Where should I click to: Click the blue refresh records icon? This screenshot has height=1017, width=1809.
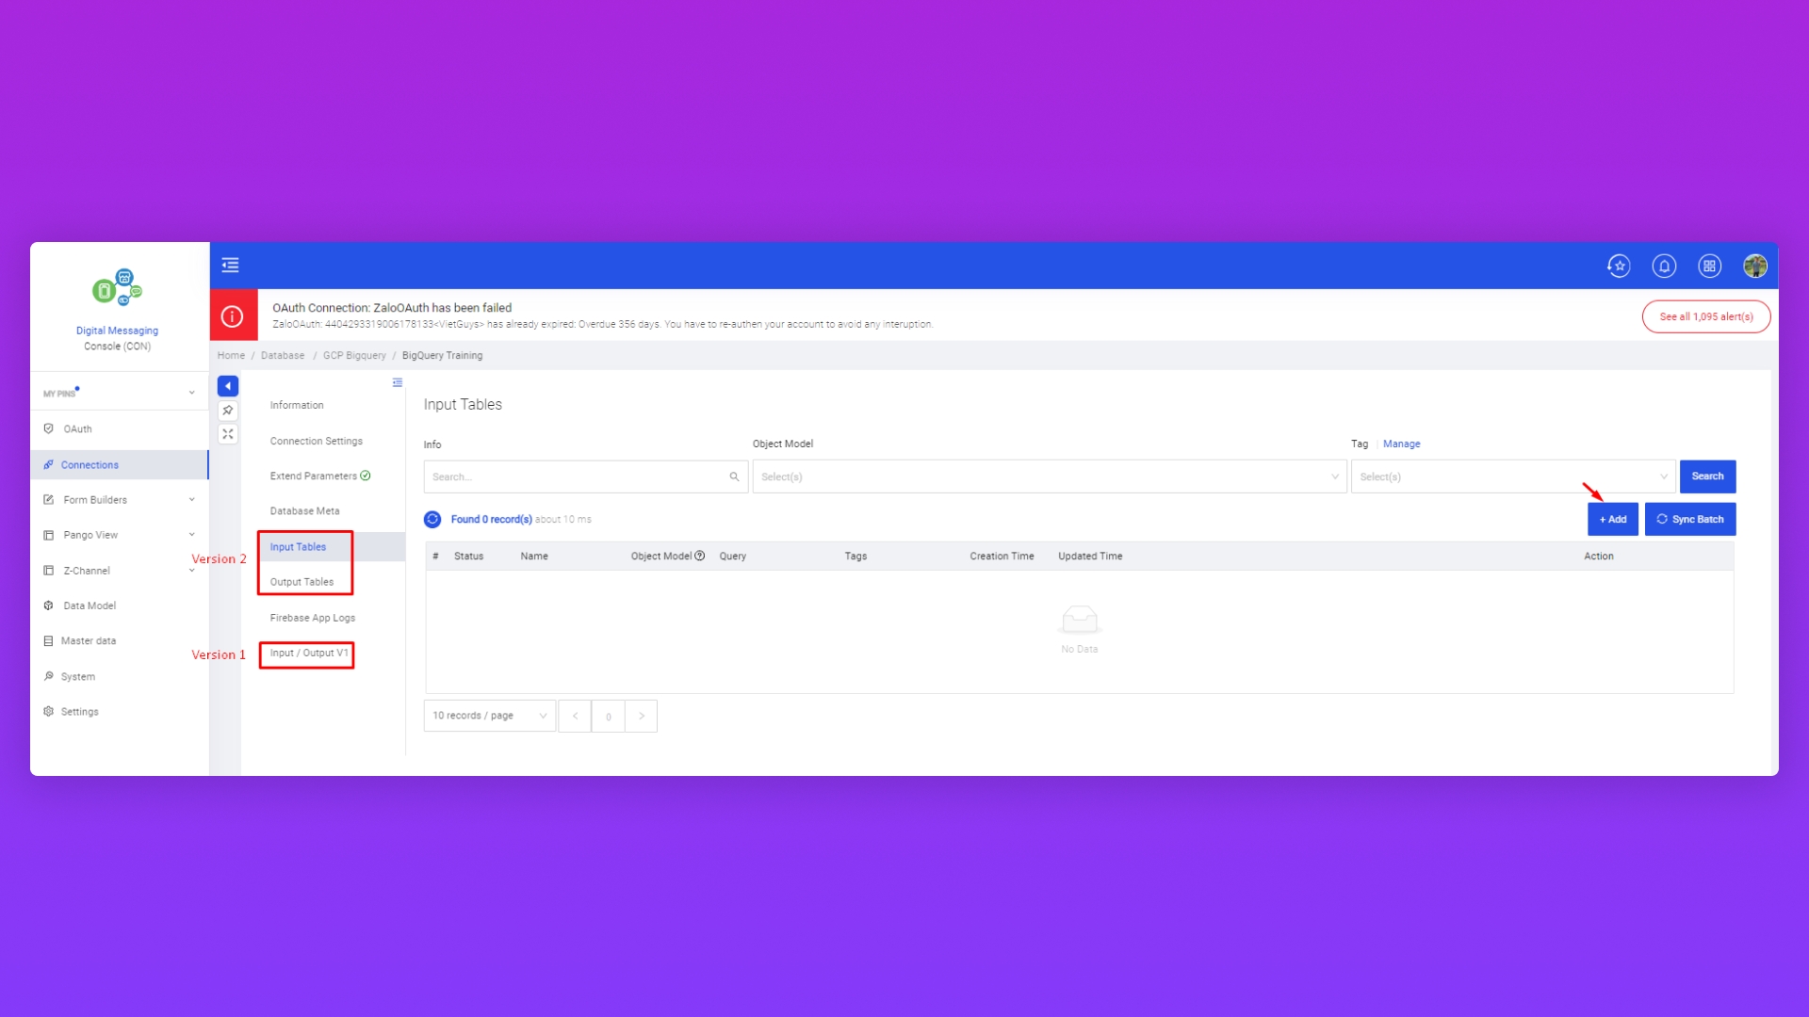pos(432,520)
